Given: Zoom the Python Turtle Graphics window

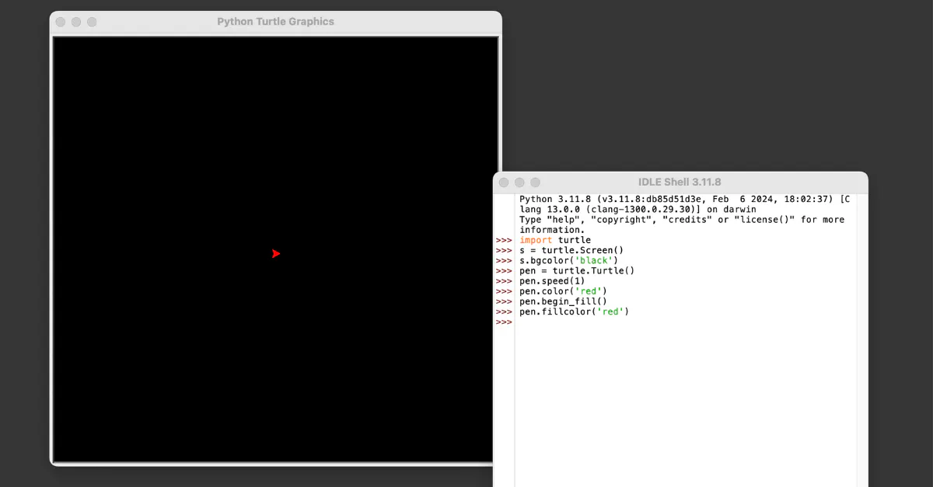Looking at the screenshot, I should 92,22.
